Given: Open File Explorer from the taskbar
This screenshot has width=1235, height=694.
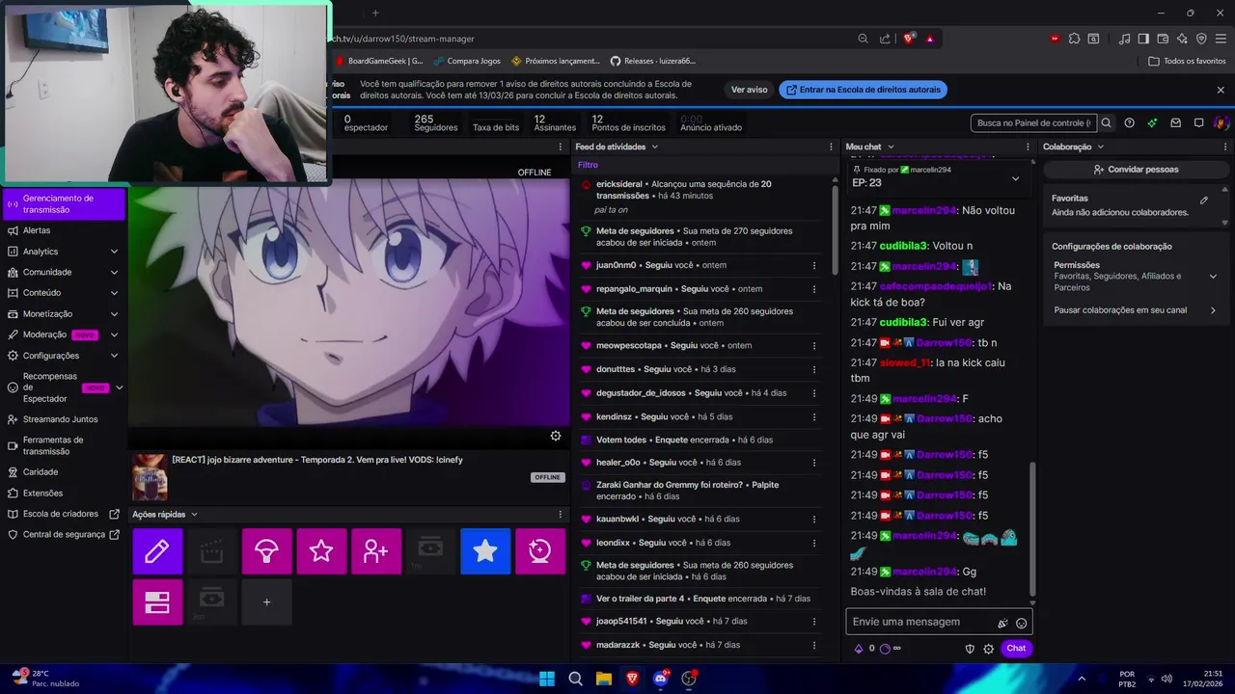Looking at the screenshot, I should 604,679.
